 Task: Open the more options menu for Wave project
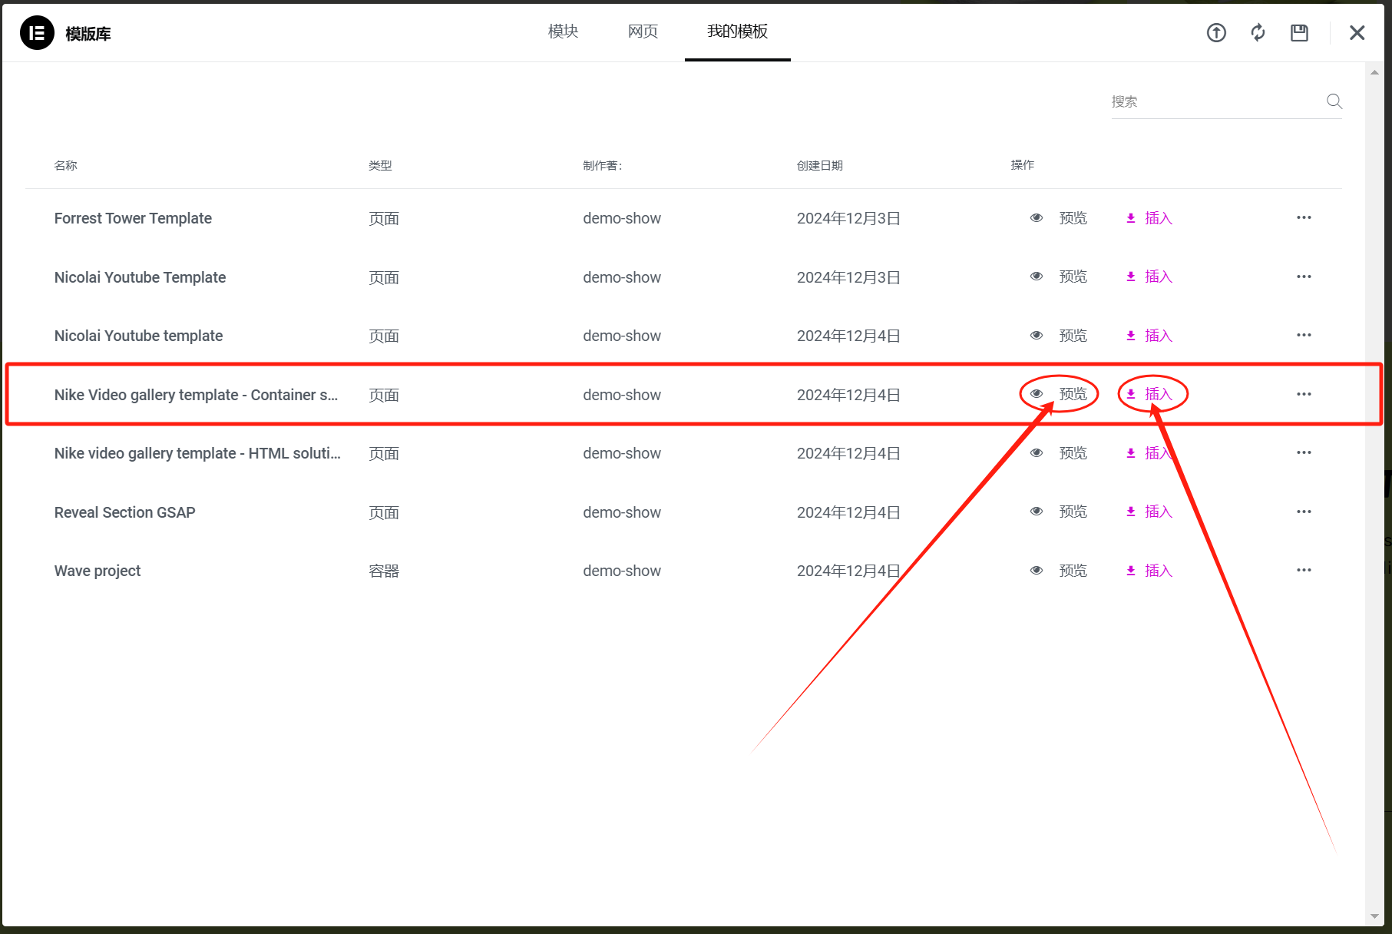[x=1304, y=570]
